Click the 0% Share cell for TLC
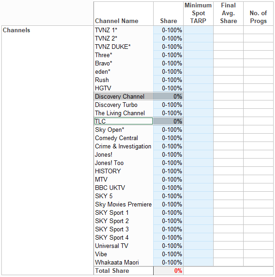This screenshot has width=275, height=277. tap(168, 121)
